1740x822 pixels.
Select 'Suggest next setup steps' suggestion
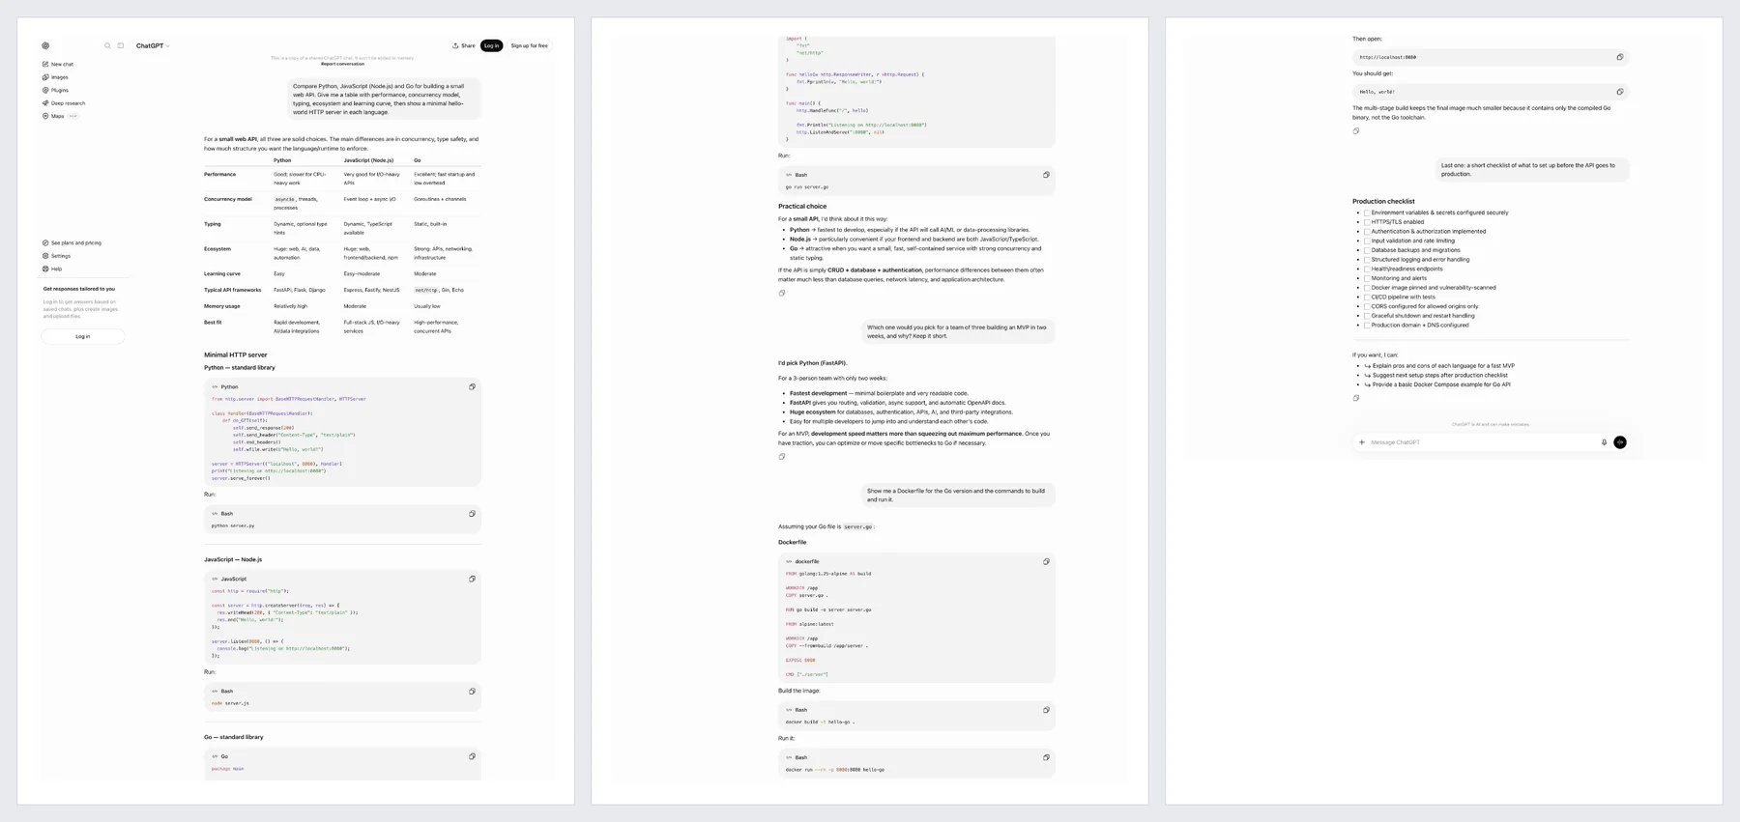(x=1435, y=376)
